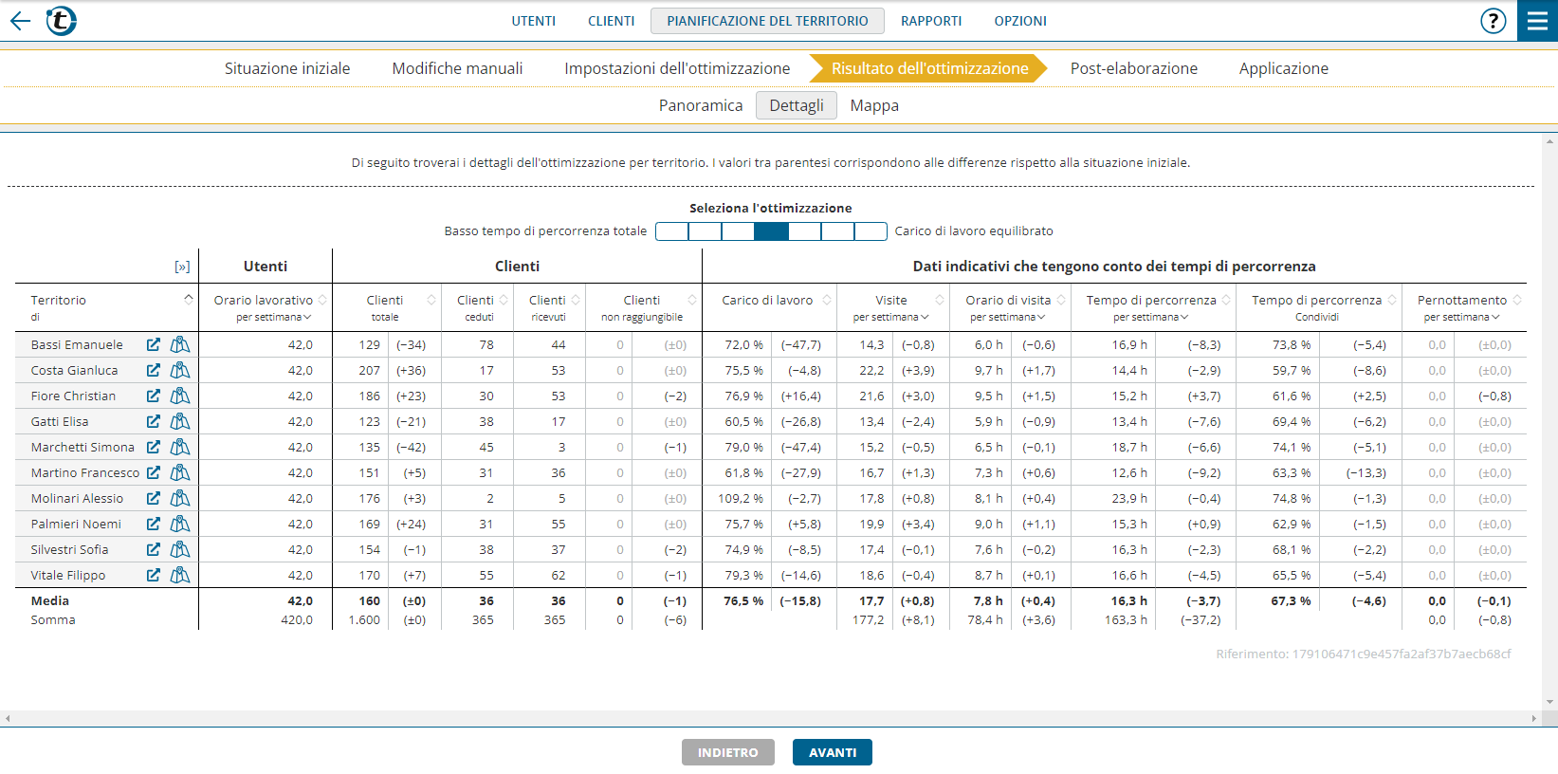Show Costa Gianluca on map icon
This screenshot has height=774, width=1558.
(x=180, y=370)
